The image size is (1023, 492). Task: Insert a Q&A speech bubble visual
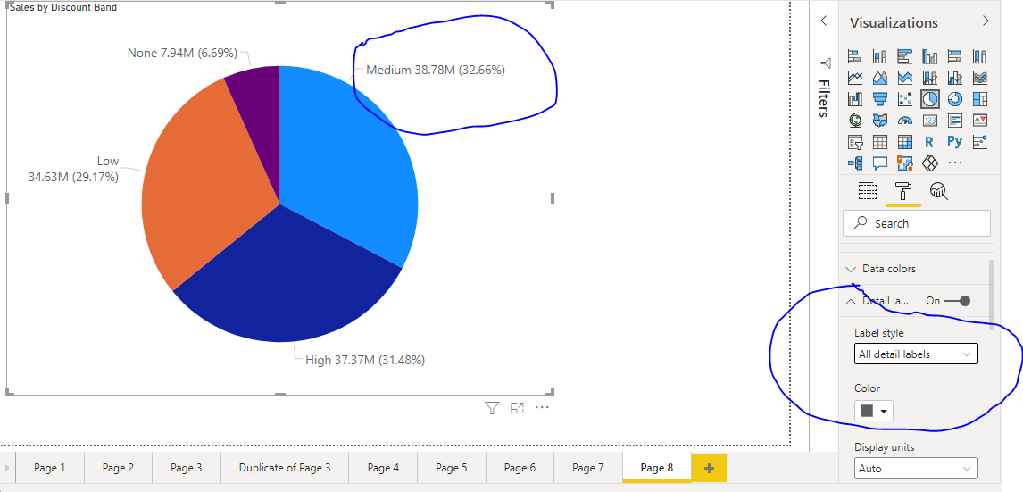click(x=880, y=163)
